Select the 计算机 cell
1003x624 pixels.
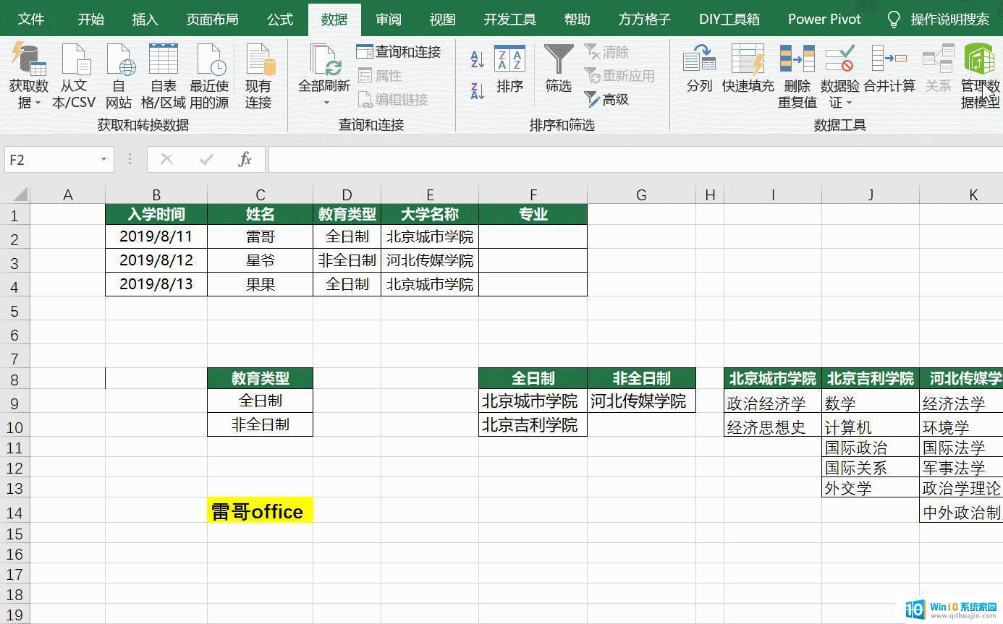coord(871,425)
